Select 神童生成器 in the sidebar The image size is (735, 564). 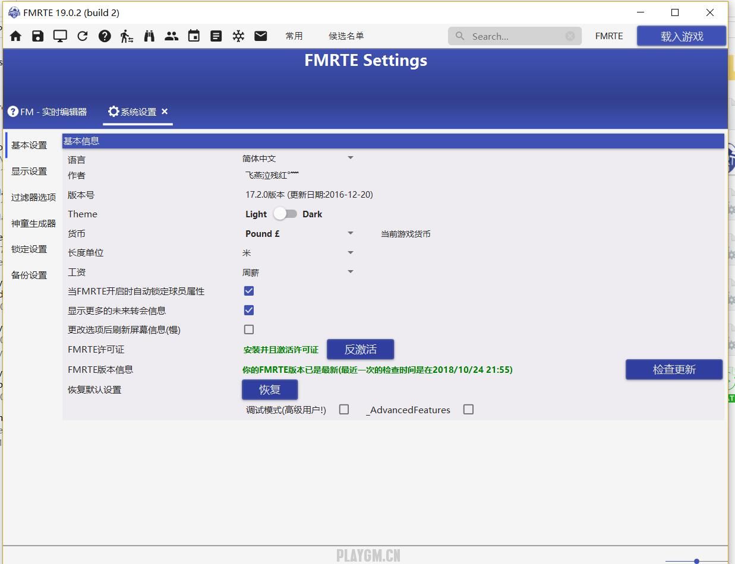click(x=33, y=224)
